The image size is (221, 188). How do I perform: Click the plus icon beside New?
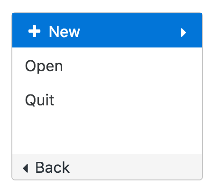[34, 31]
